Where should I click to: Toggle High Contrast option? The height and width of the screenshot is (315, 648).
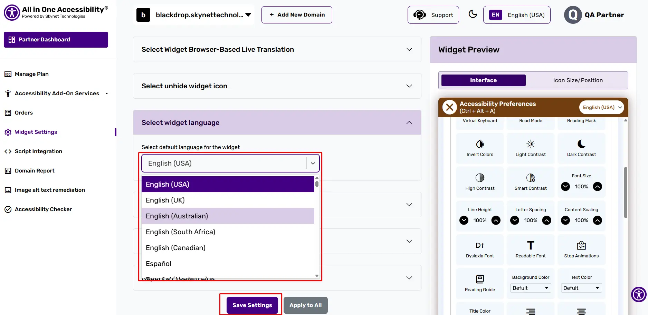[480, 182]
